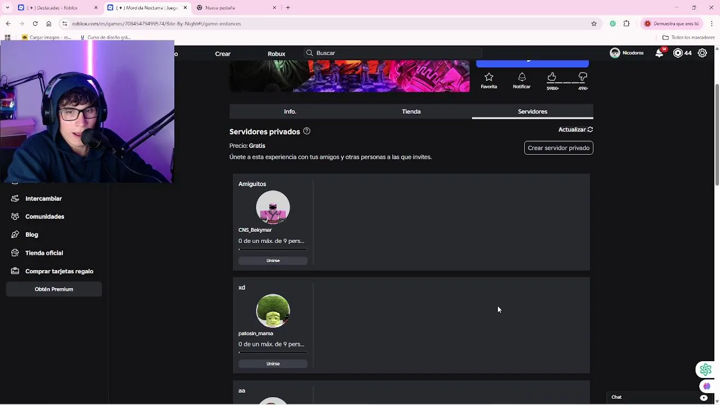Click the page vertical scrollbar
720x405 pixels.
pyautogui.click(x=717, y=135)
